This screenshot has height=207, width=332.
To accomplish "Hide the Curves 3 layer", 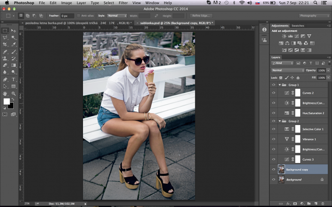I will coord(274,159).
